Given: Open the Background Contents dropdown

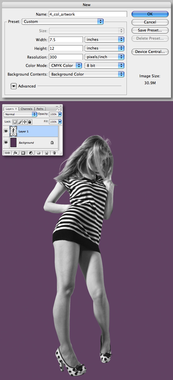Looking at the screenshot, I should 86,74.
